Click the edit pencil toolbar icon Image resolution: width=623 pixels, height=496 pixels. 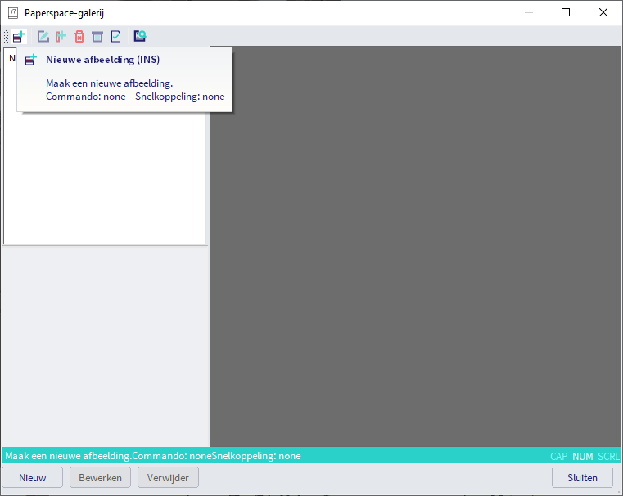43,37
